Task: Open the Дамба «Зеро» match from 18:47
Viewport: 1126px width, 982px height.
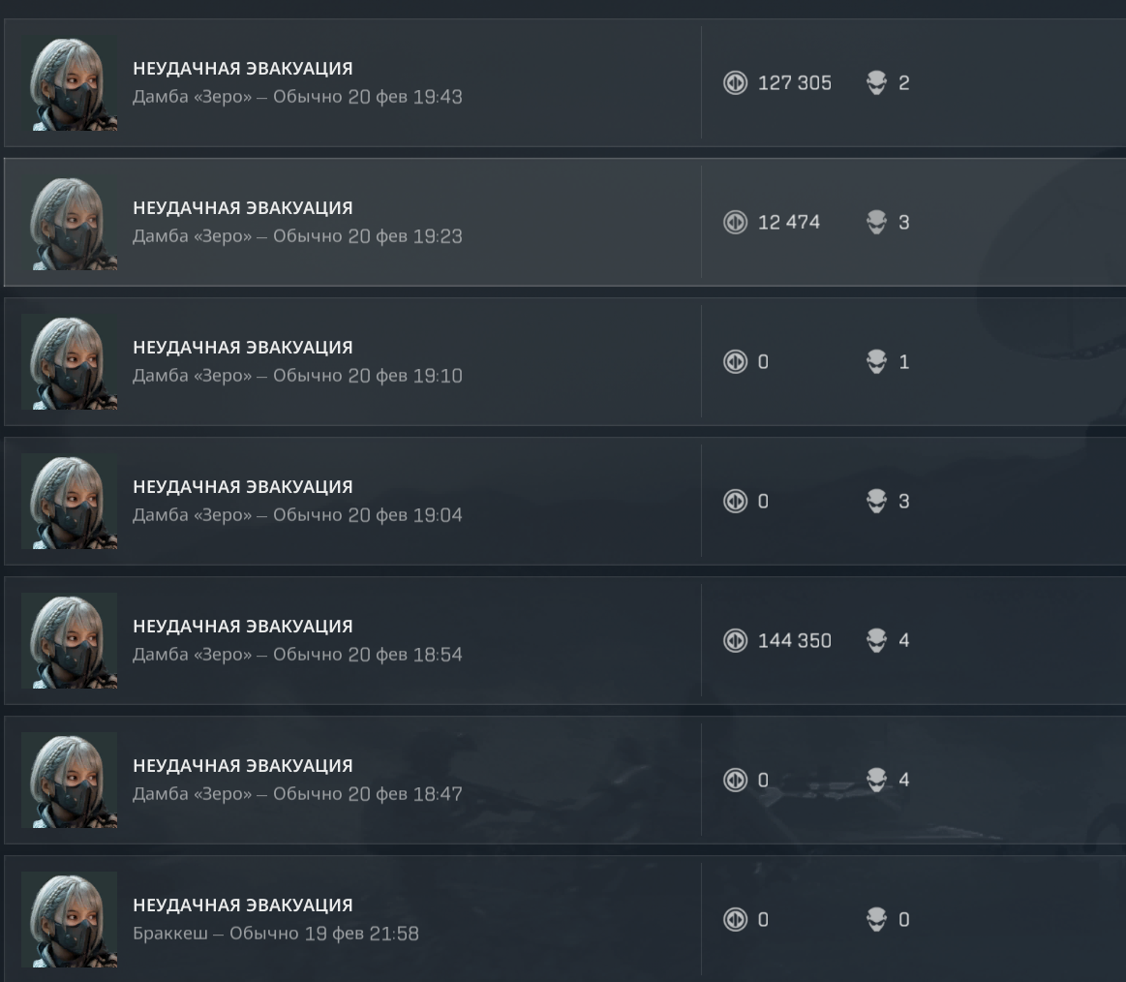Action: [x=564, y=780]
